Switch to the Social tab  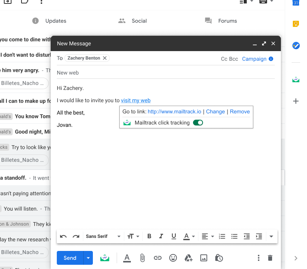tap(132, 21)
